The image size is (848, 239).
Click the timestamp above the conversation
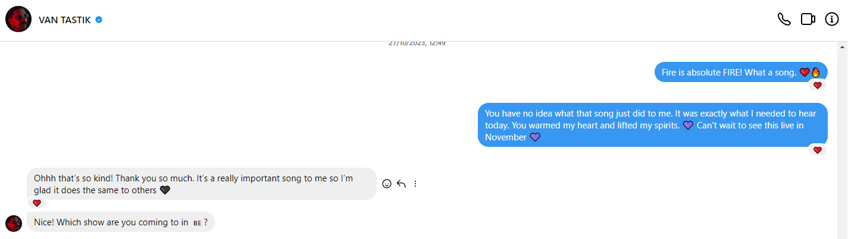[417, 43]
